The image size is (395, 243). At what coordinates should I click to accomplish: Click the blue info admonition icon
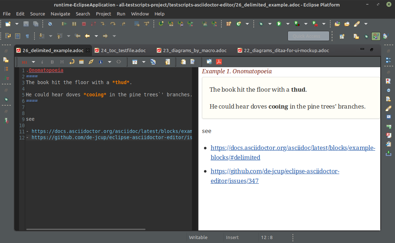101,62
